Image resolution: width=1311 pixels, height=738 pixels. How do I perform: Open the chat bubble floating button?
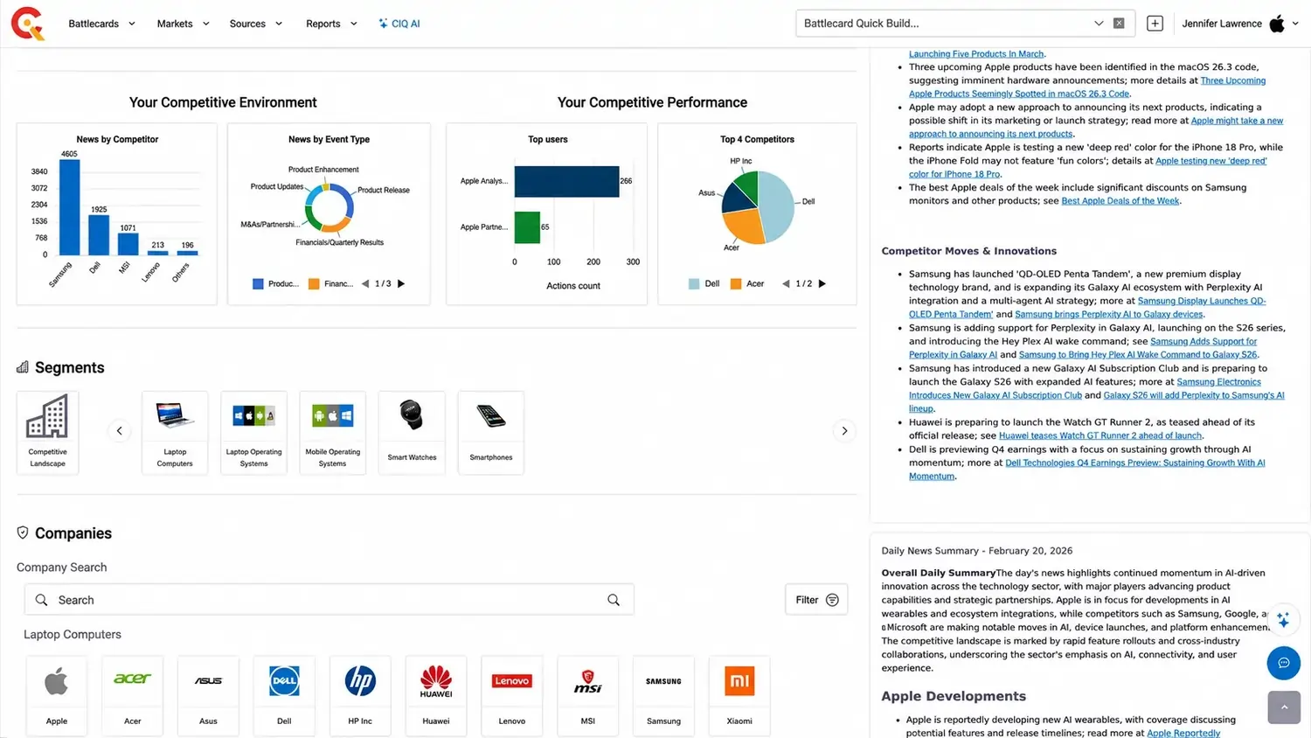[1284, 663]
